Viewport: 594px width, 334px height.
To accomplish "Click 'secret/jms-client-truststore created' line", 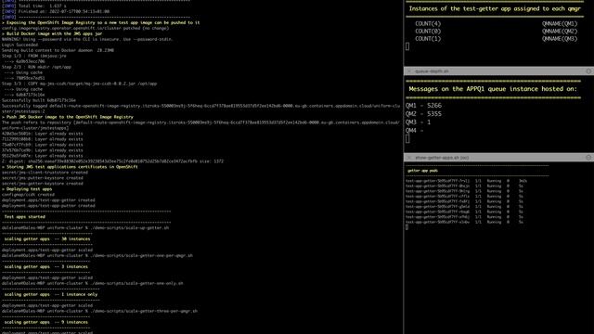I will [45, 173].
